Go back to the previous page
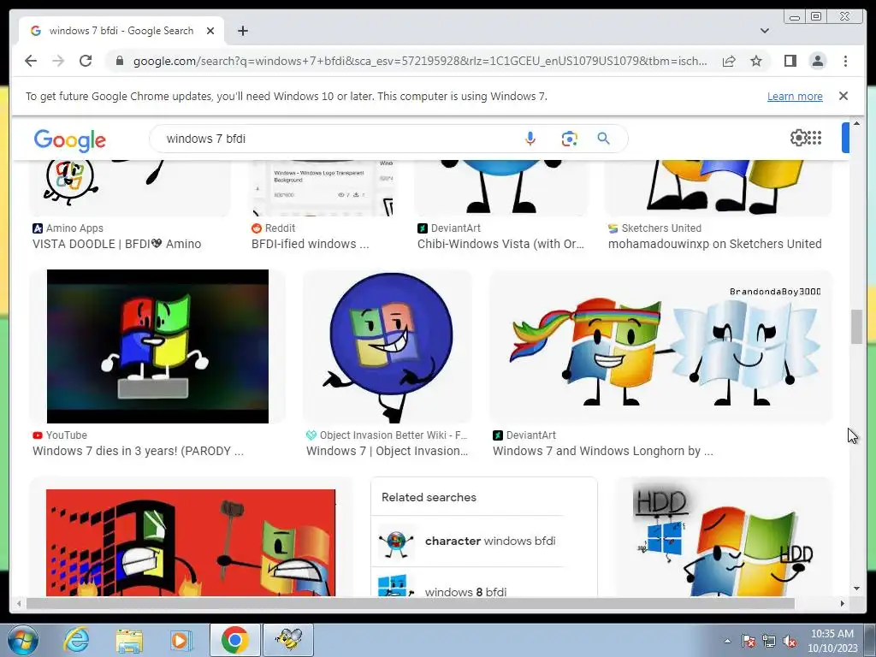876x657 pixels. pyautogui.click(x=31, y=61)
